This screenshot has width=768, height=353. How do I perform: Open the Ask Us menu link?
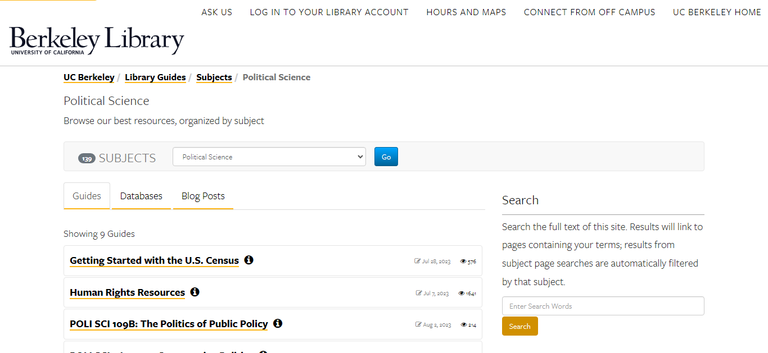[x=217, y=12]
